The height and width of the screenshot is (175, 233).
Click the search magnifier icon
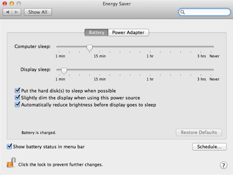[x=183, y=12]
